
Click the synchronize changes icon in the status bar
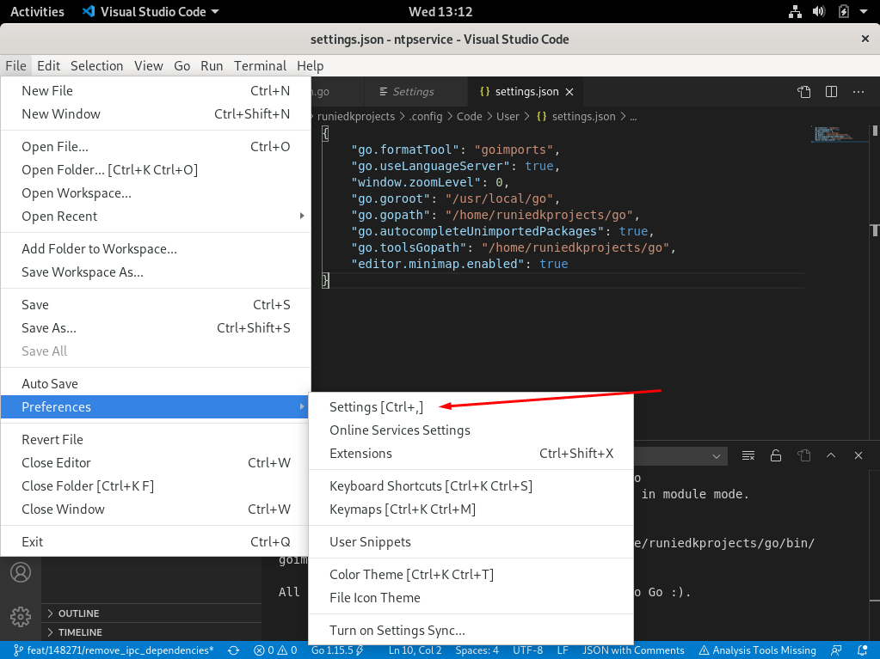[233, 650]
